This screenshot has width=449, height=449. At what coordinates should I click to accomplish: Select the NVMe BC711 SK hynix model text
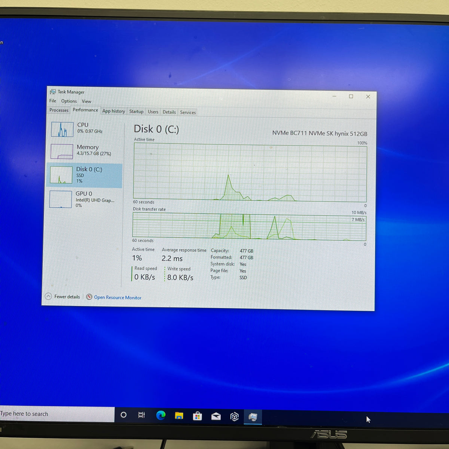[320, 133]
